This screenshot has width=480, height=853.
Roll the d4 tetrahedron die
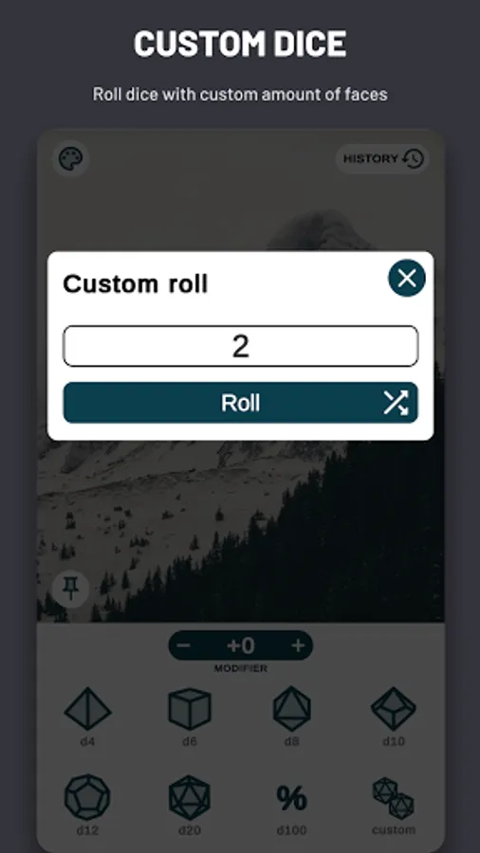pyautogui.click(x=87, y=717)
